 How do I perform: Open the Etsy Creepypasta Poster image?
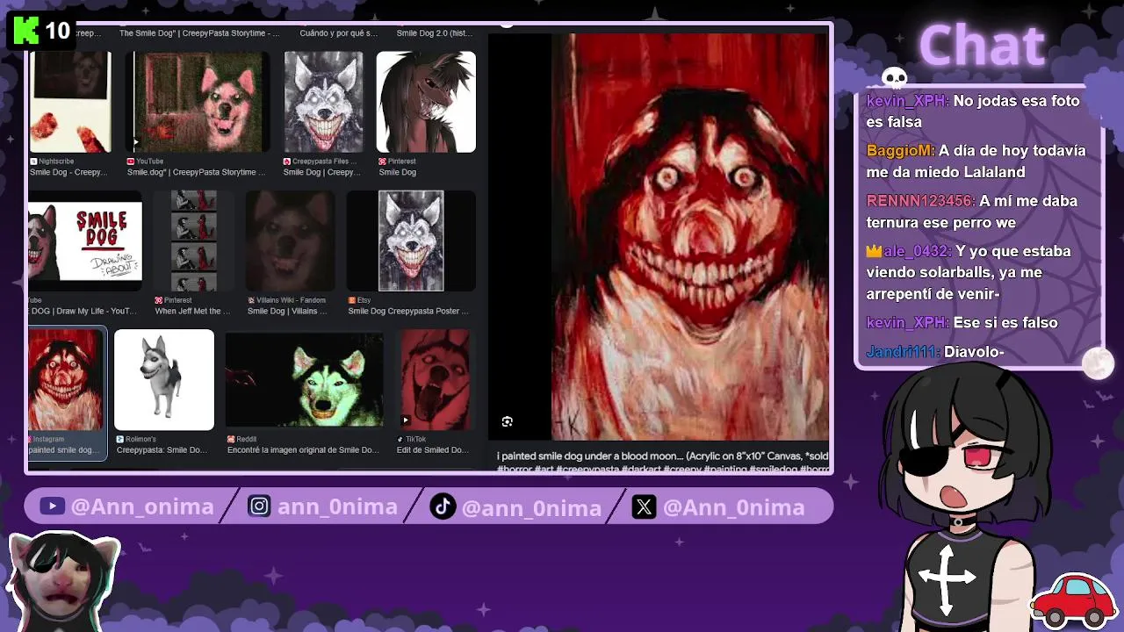(411, 241)
